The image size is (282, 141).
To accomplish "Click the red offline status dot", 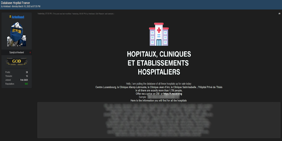I will pyautogui.click(x=30, y=53).
